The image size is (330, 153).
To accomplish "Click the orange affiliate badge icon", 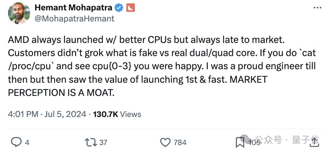I will pos(130,8).
